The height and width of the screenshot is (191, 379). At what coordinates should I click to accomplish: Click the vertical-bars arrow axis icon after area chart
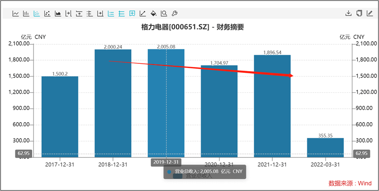click(x=69, y=14)
